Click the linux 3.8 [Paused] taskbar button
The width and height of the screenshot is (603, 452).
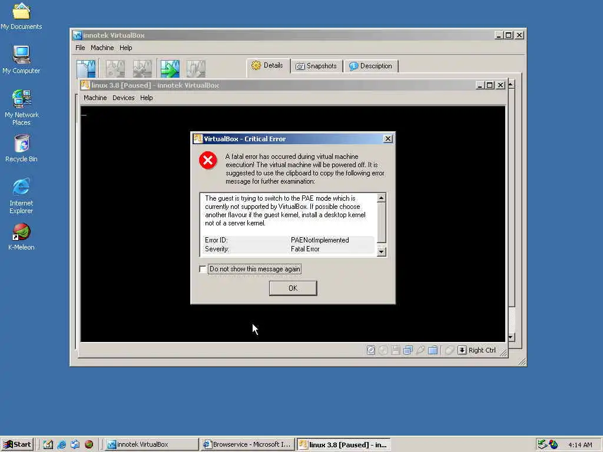coord(343,444)
